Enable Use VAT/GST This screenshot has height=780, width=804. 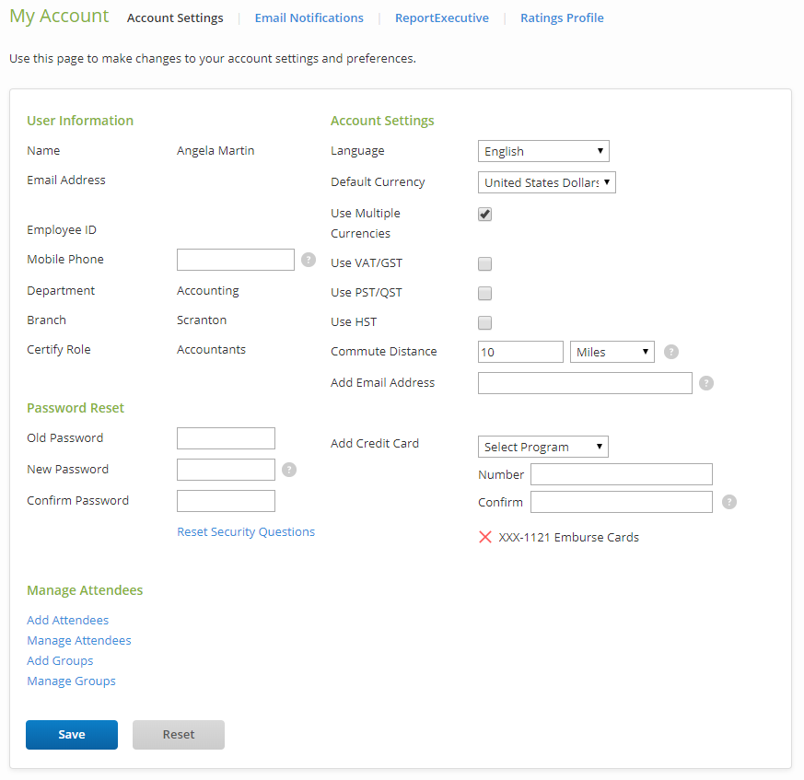[484, 263]
